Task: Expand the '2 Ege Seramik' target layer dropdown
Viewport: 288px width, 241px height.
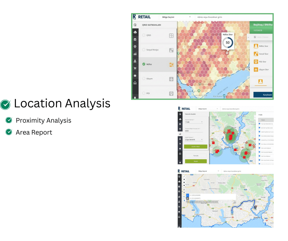Action: [194, 139]
